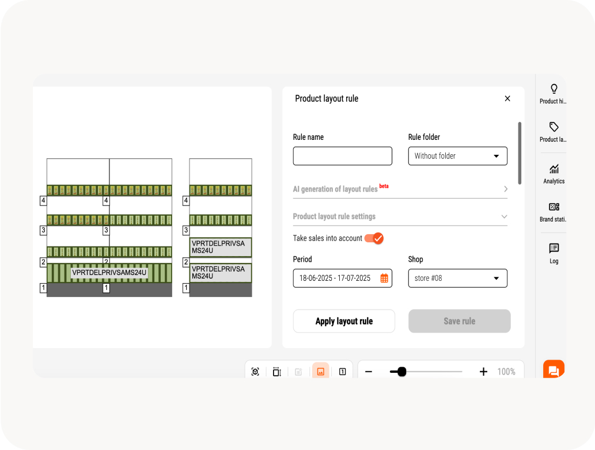Click the Apply layout rule button
Viewport: 595px width, 450px height.
tap(344, 321)
